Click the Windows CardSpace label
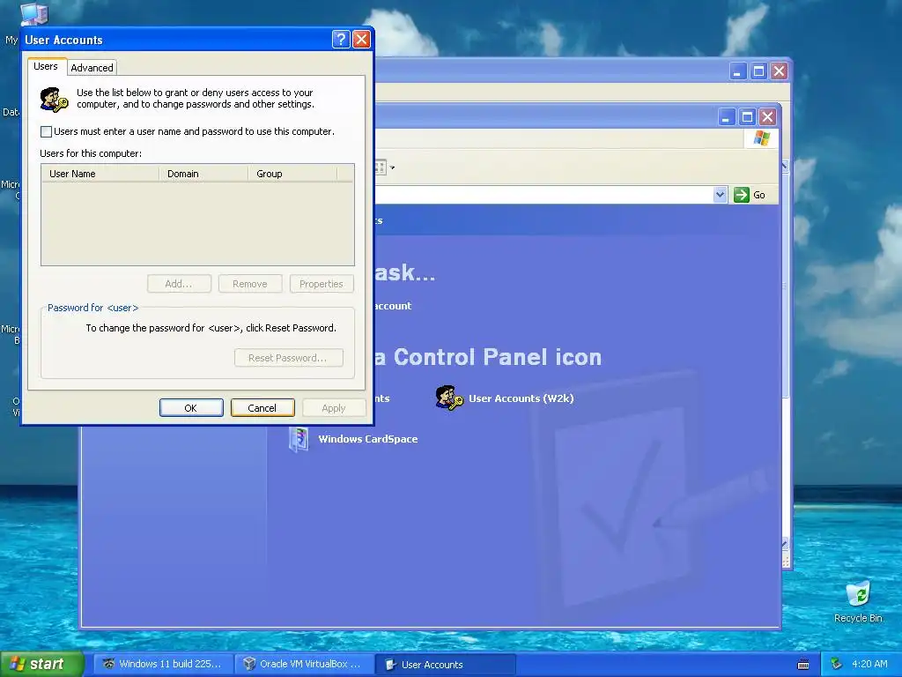This screenshot has width=902, height=677. (368, 439)
